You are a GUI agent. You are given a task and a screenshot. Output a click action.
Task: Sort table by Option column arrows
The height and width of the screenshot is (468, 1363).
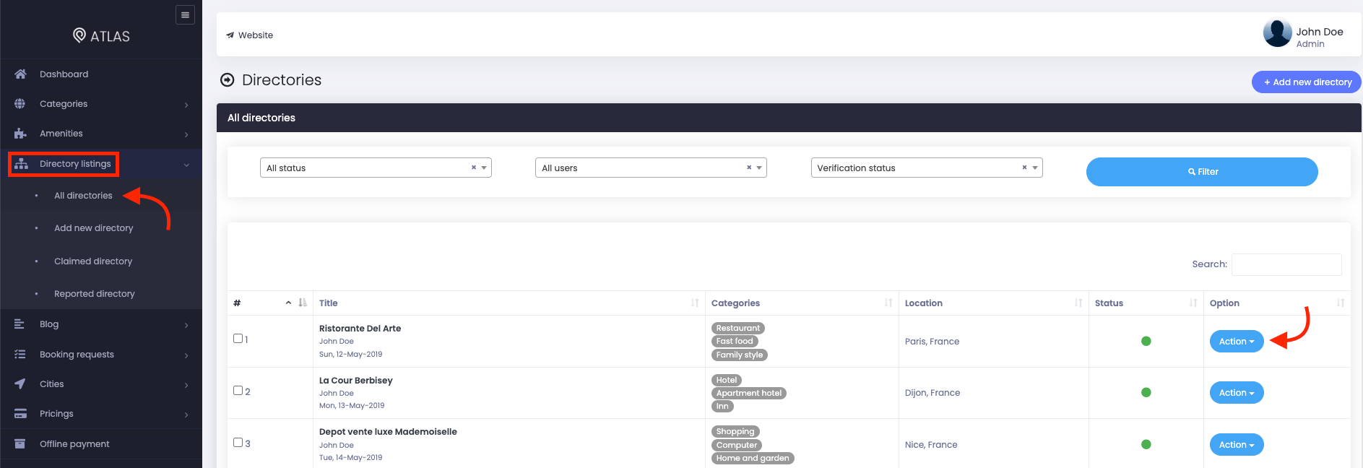(x=1341, y=303)
